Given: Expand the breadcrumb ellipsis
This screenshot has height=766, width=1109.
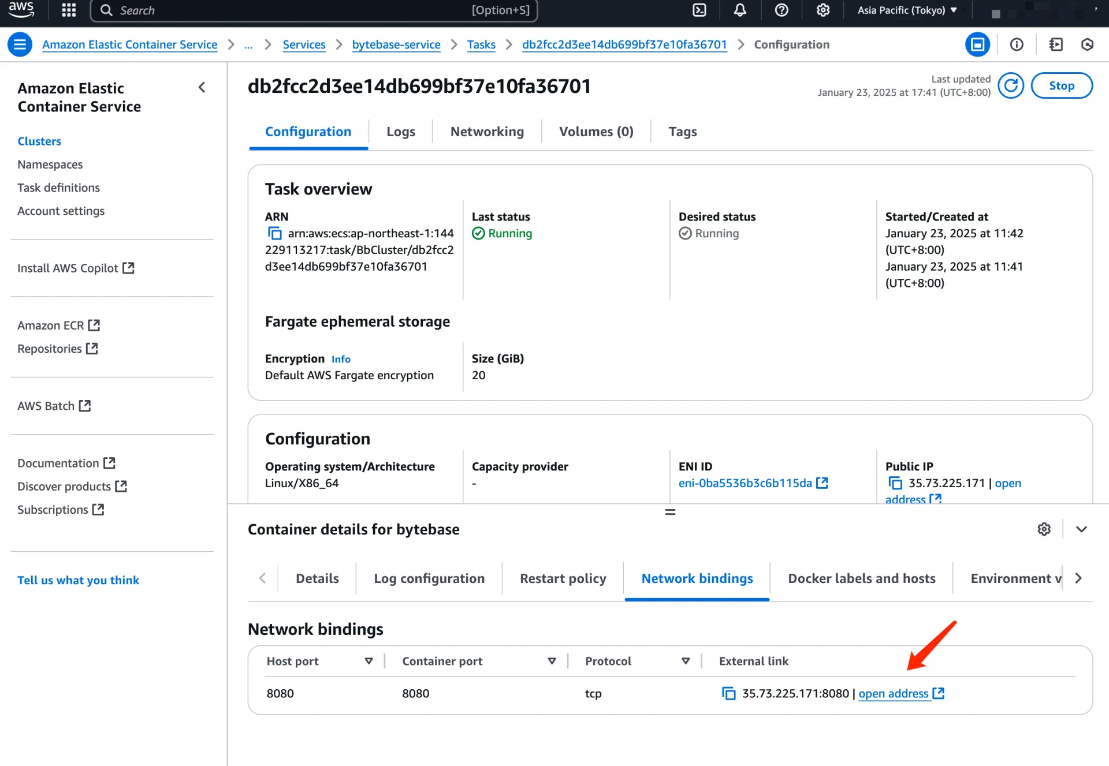Looking at the screenshot, I should click(248, 44).
